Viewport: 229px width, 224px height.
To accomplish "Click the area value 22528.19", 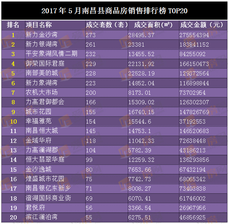I will pos(141,74).
